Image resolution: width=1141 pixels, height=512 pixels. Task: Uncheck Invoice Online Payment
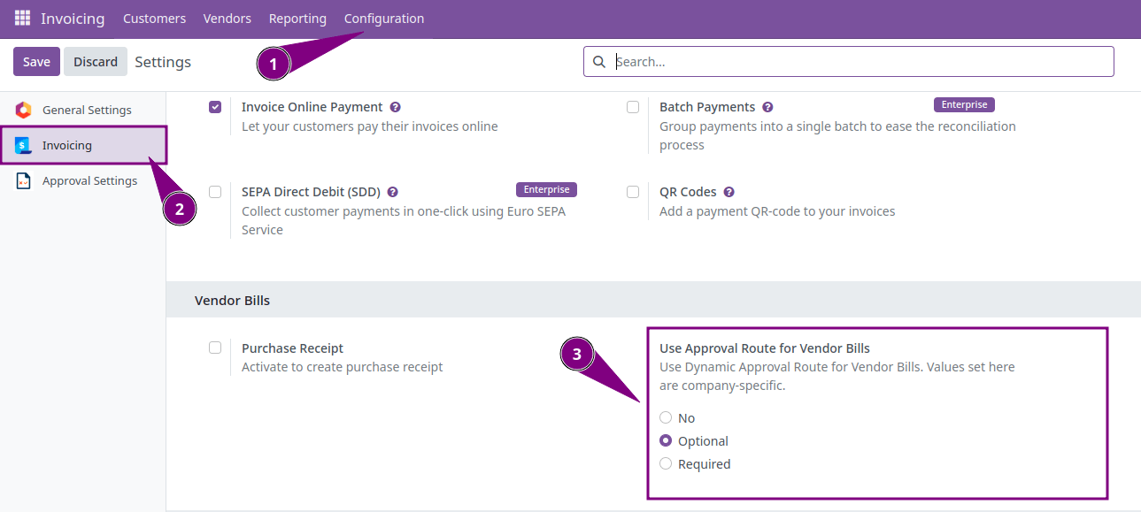pyautogui.click(x=214, y=106)
